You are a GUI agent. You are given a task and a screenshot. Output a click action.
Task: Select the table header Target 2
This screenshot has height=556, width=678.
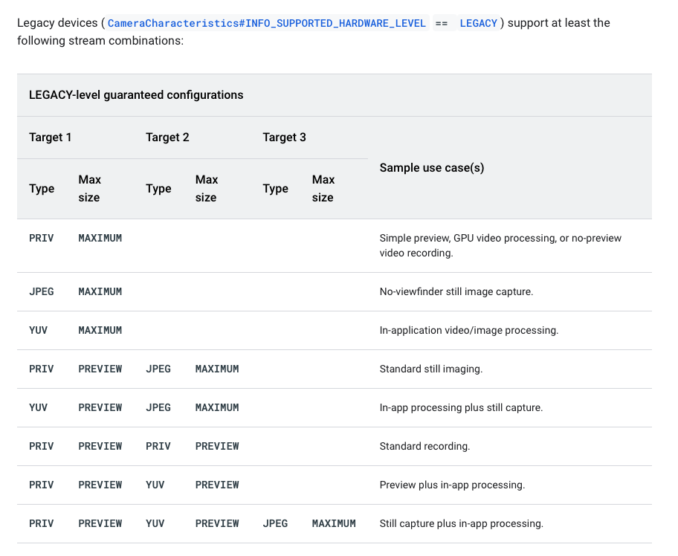(167, 138)
